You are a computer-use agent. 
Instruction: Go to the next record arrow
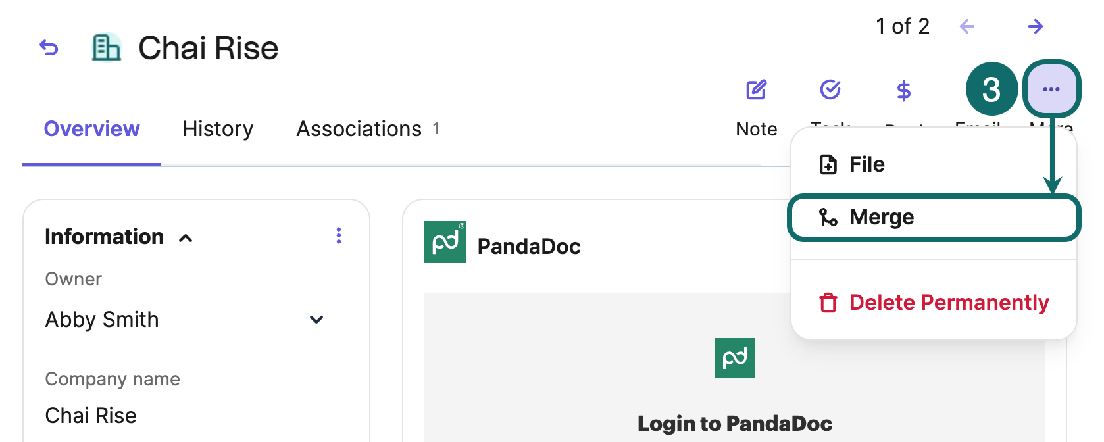[1036, 26]
